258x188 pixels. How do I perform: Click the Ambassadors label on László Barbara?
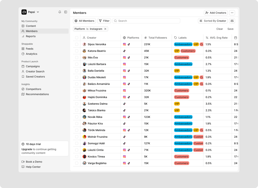coord(183,64)
